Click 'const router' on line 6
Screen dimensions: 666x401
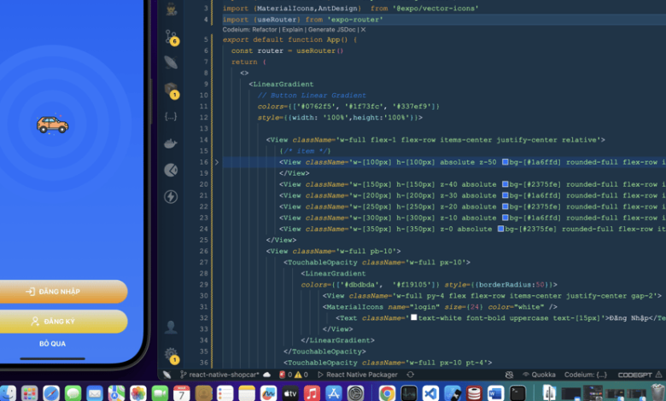[257, 50]
